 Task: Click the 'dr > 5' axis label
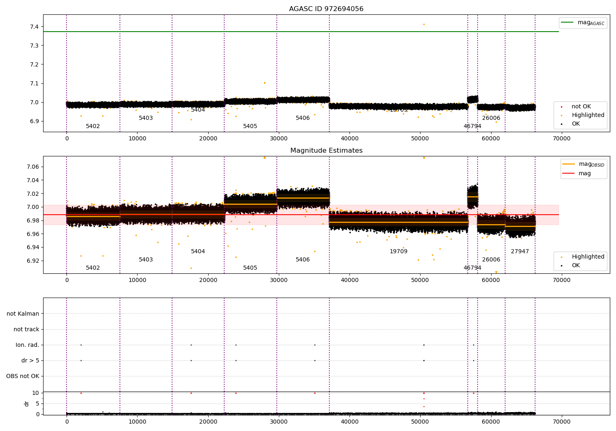tap(30, 360)
